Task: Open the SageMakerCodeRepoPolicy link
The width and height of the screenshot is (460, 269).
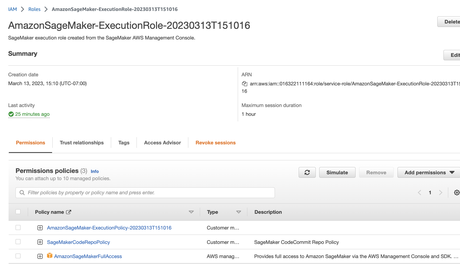Action: click(x=79, y=242)
